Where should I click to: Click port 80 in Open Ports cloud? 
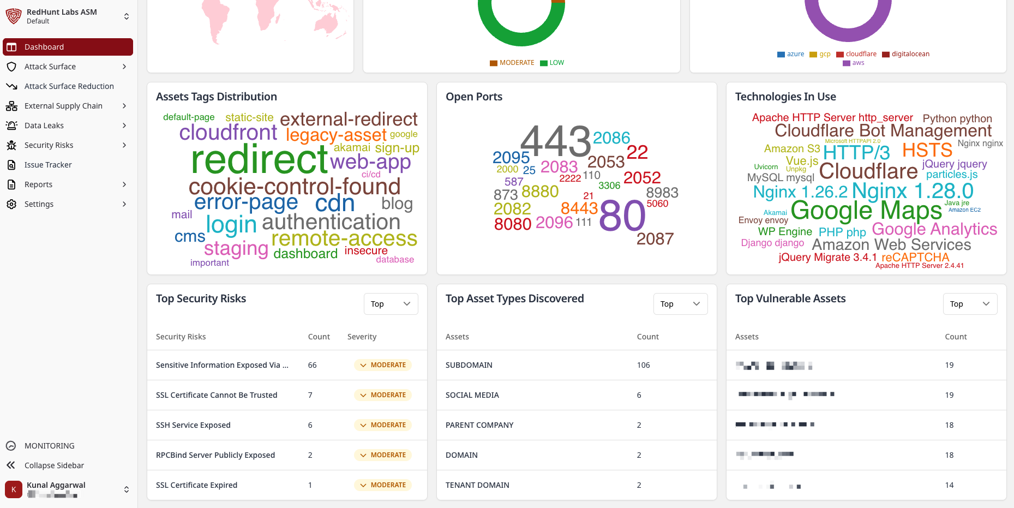[x=622, y=216]
